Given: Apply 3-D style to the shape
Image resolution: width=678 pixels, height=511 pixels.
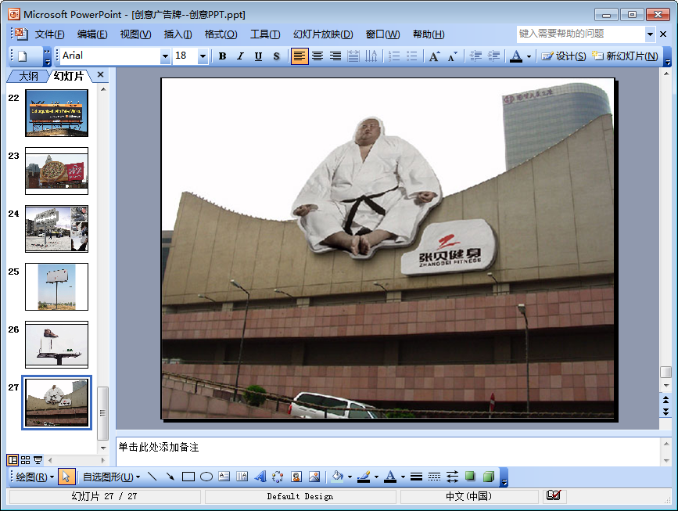Looking at the screenshot, I should [x=488, y=477].
